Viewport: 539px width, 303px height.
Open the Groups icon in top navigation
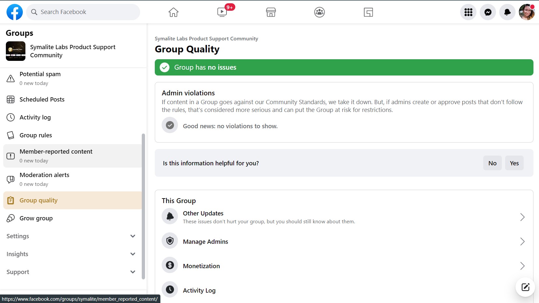(x=319, y=12)
